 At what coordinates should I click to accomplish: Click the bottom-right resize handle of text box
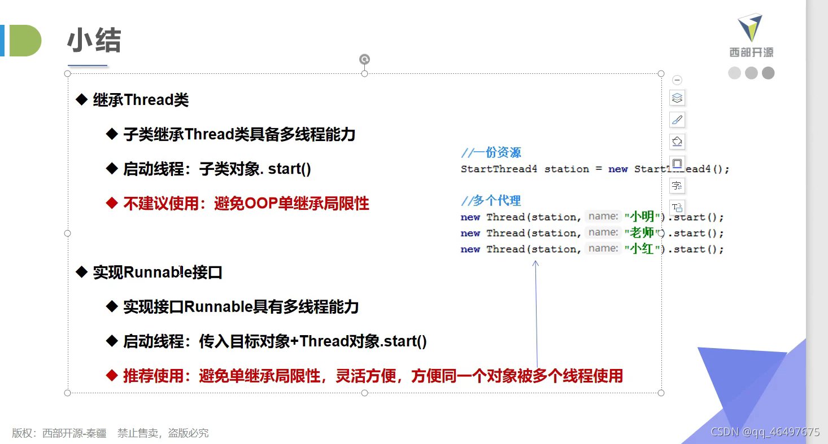click(661, 393)
